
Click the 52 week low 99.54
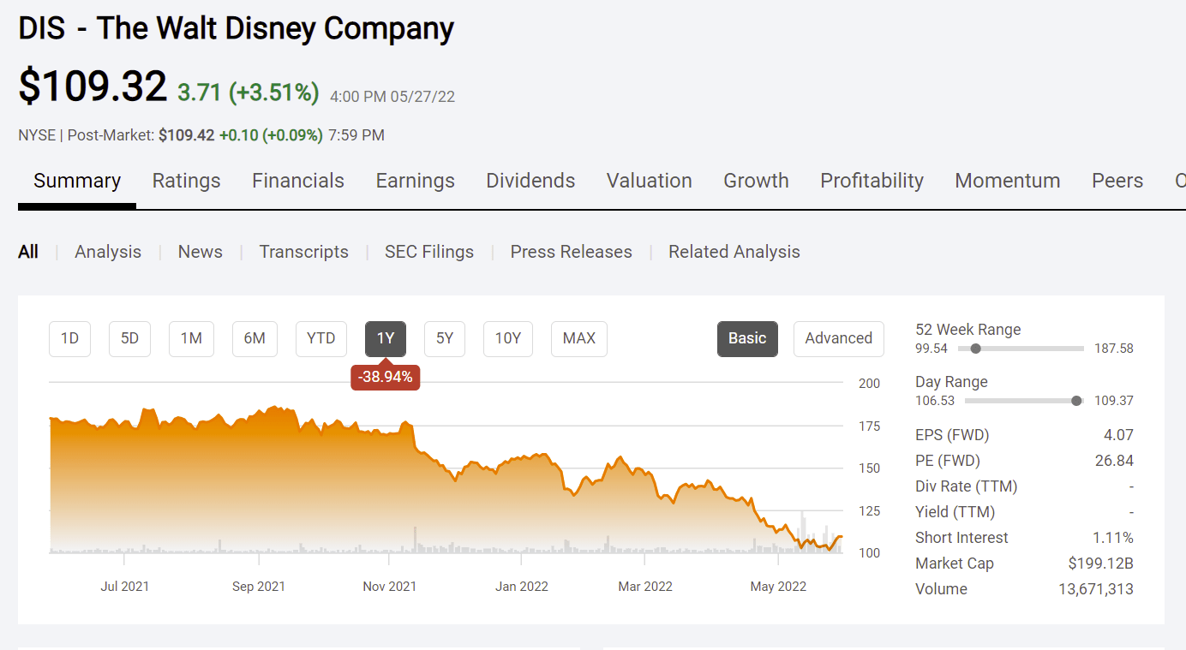pos(931,349)
